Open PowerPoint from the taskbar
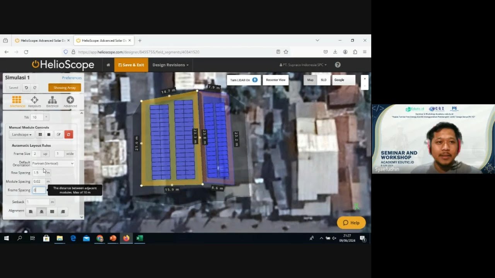The height and width of the screenshot is (278, 495). (x=113, y=238)
